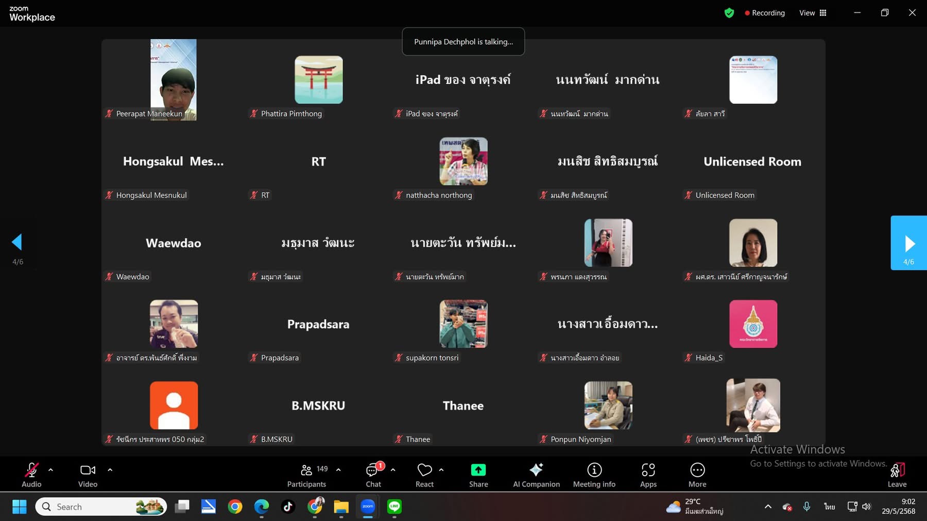Screen dimensions: 927x521
Task: Click the green encryption shield icon
Action: click(729, 13)
